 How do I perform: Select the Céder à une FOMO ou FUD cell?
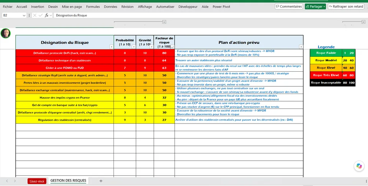click(x=65, y=68)
